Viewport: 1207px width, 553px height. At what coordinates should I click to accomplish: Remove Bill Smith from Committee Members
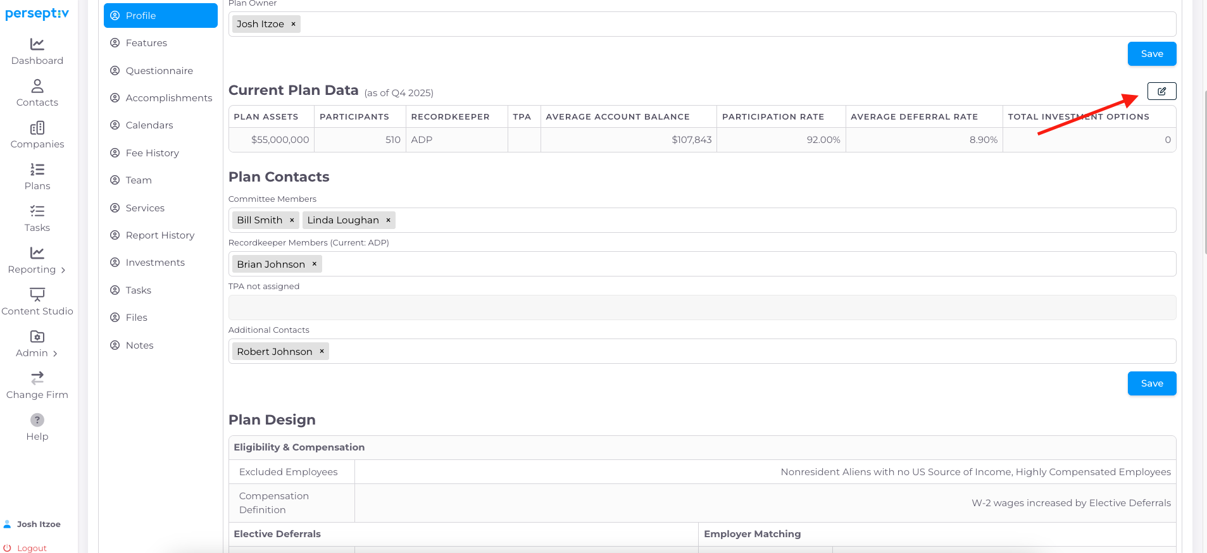tap(292, 220)
